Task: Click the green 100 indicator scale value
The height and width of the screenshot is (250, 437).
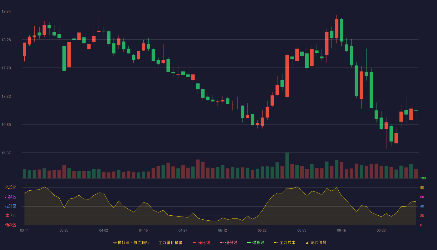Action: [423, 178]
